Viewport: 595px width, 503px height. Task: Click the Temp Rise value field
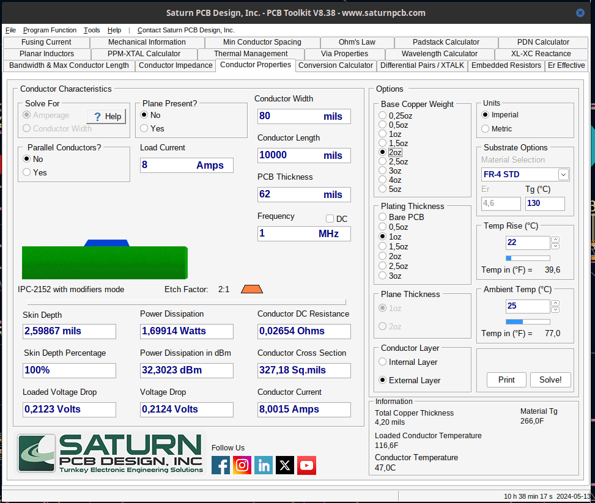pos(528,243)
